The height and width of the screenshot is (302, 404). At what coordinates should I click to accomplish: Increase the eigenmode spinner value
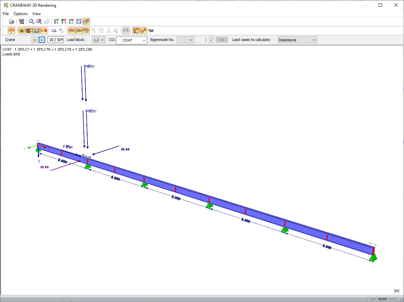tap(211, 38)
